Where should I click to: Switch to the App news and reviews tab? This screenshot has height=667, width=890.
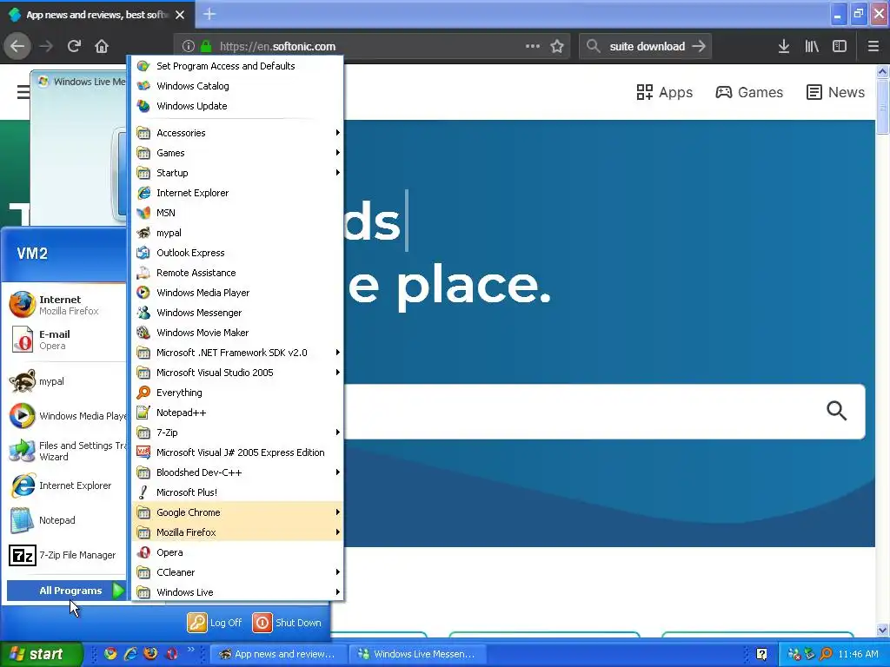click(x=96, y=14)
